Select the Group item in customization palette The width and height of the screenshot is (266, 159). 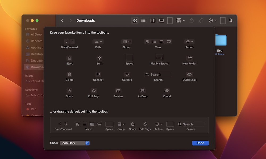tap(127, 44)
